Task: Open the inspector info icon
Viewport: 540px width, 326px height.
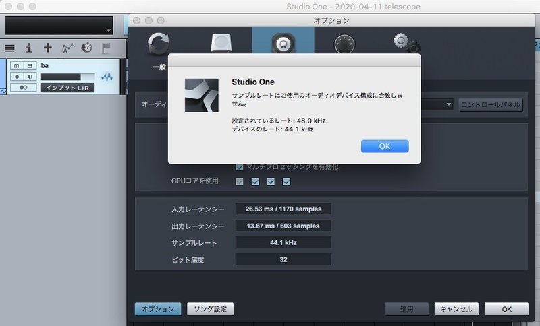Action: click(x=29, y=48)
